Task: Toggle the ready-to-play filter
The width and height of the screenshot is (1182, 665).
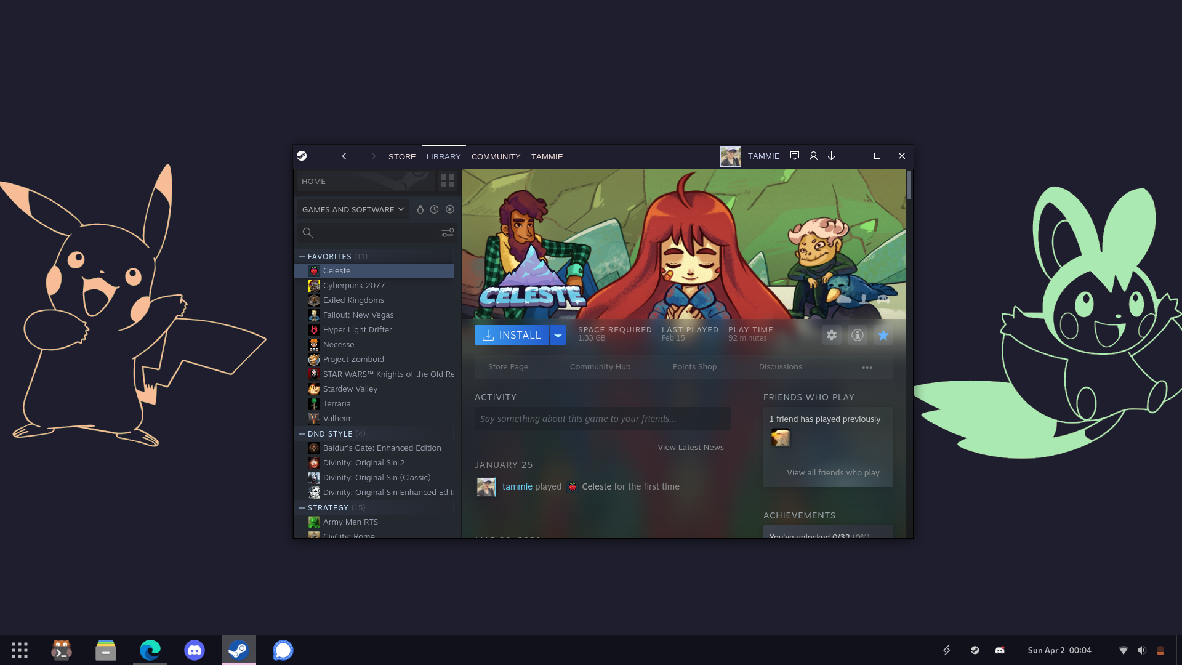Action: click(x=450, y=209)
